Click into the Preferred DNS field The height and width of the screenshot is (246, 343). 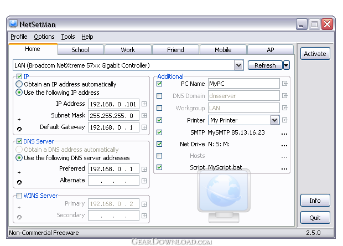(x=113, y=169)
